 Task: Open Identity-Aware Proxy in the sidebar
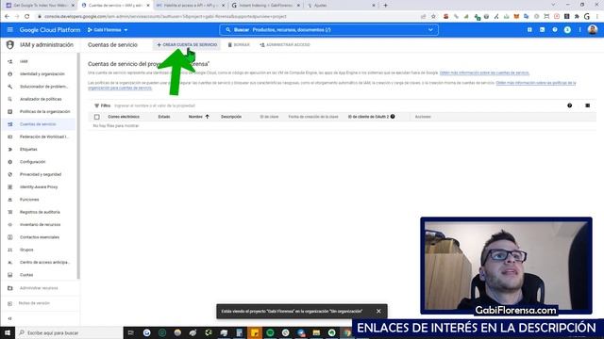39,186
